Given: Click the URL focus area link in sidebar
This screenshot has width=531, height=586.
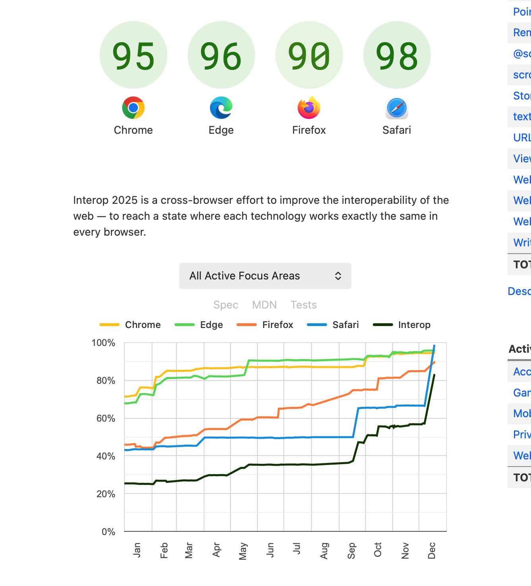Looking at the screenshot, I should tap(522, 138).
